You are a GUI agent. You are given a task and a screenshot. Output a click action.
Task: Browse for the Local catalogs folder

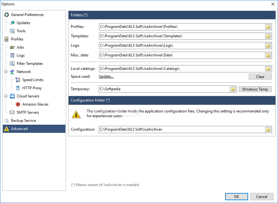(268, 69)
